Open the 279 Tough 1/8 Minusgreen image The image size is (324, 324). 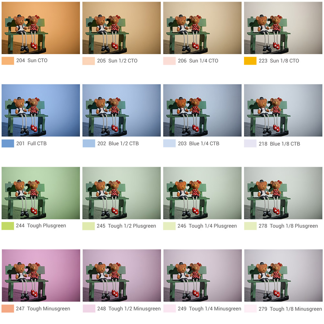point(283,275)
